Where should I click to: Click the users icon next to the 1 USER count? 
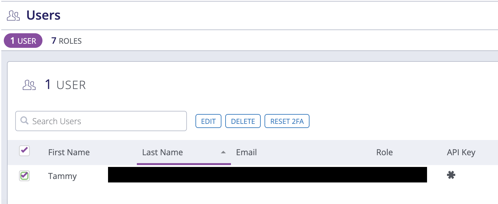[x=29, y=85]
